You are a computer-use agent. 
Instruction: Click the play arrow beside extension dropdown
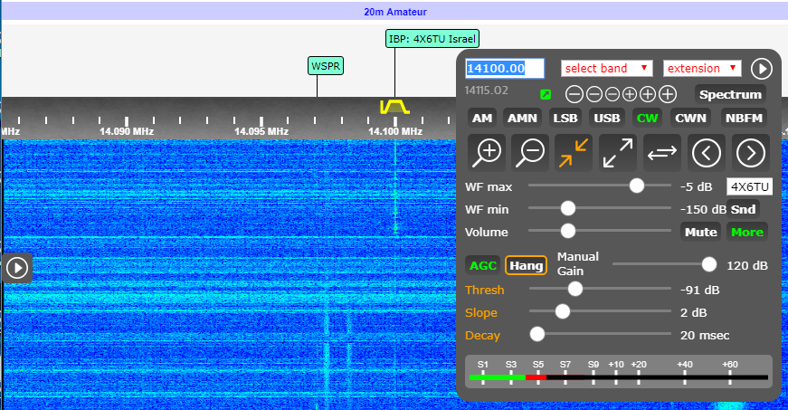762,69
